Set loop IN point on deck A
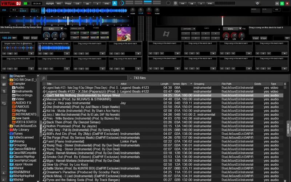The image size is (291, 182). point(75,33)
